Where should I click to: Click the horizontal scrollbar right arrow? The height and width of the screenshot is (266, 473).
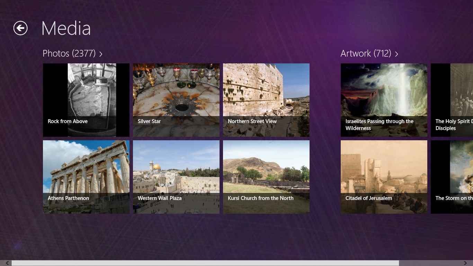click(x=465, y=263)
